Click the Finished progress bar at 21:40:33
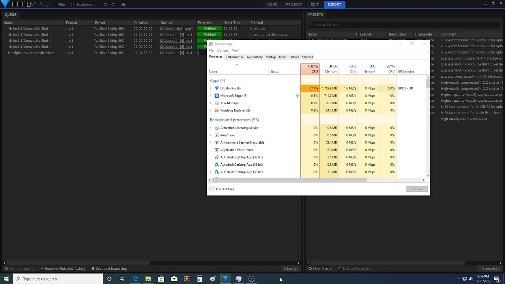Image resolution: width=505 pixels, height=284 pixels. (x=209, y=35)
